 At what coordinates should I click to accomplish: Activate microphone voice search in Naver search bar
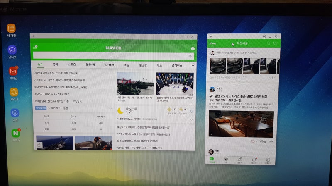pyautogui.click(x=190, y=56)
